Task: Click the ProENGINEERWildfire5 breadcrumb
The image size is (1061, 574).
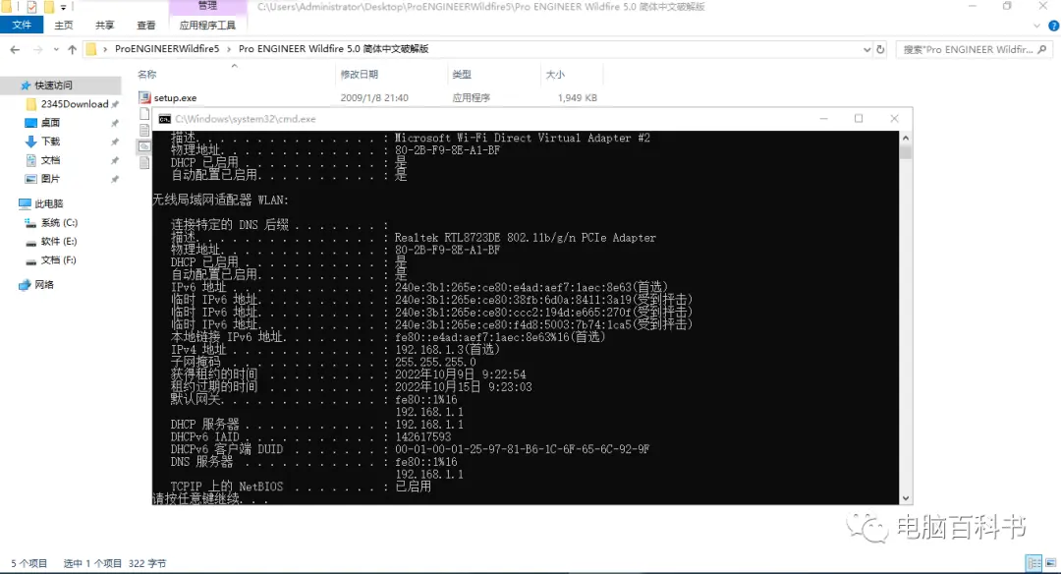Action: 167,49
